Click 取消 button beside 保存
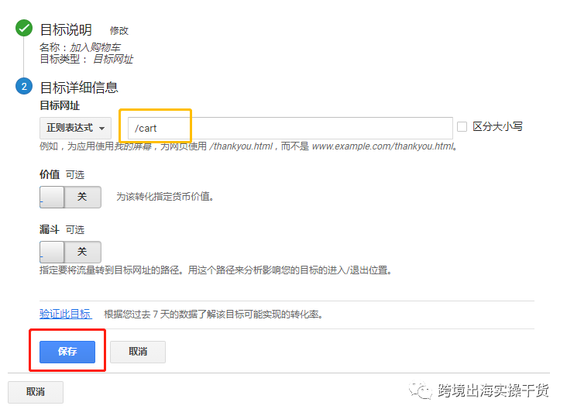Image resolution: width=567 pixels, height=416 pixels. (138, 352)
